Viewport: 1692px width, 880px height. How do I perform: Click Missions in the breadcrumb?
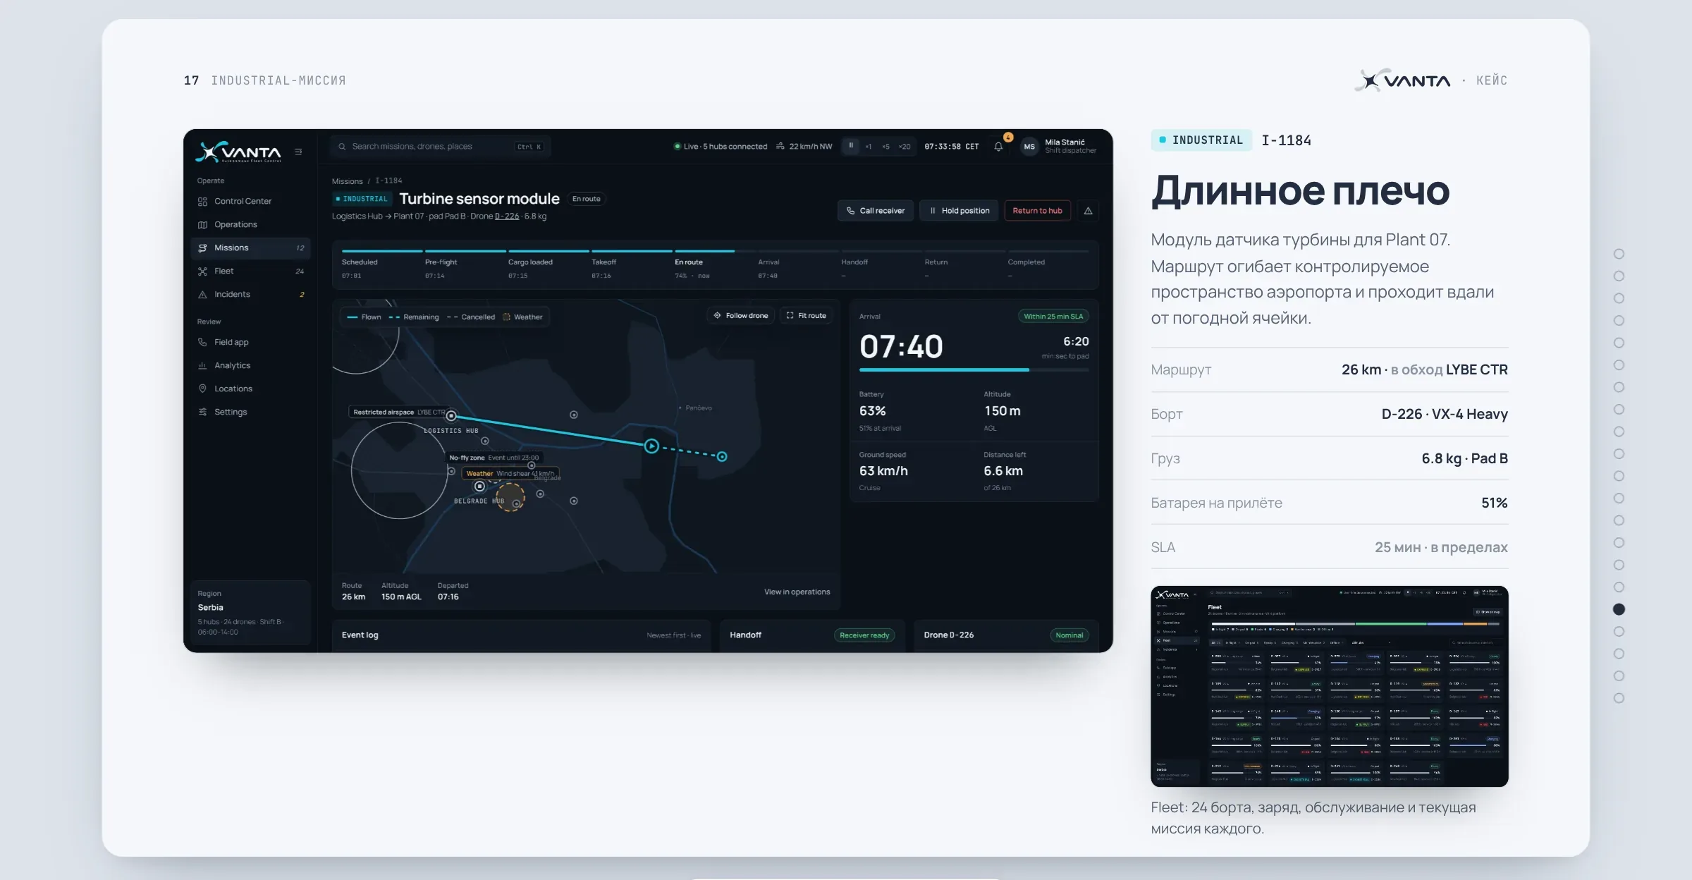tap(347, 182)
